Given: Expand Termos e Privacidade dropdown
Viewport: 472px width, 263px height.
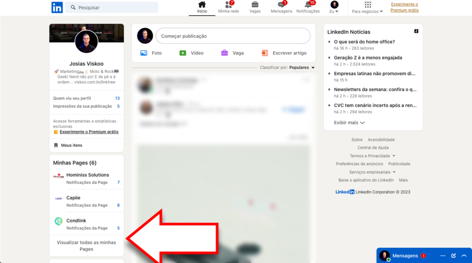Looking at the screenshot, I should pyautogui.click(x=372, y=156).
